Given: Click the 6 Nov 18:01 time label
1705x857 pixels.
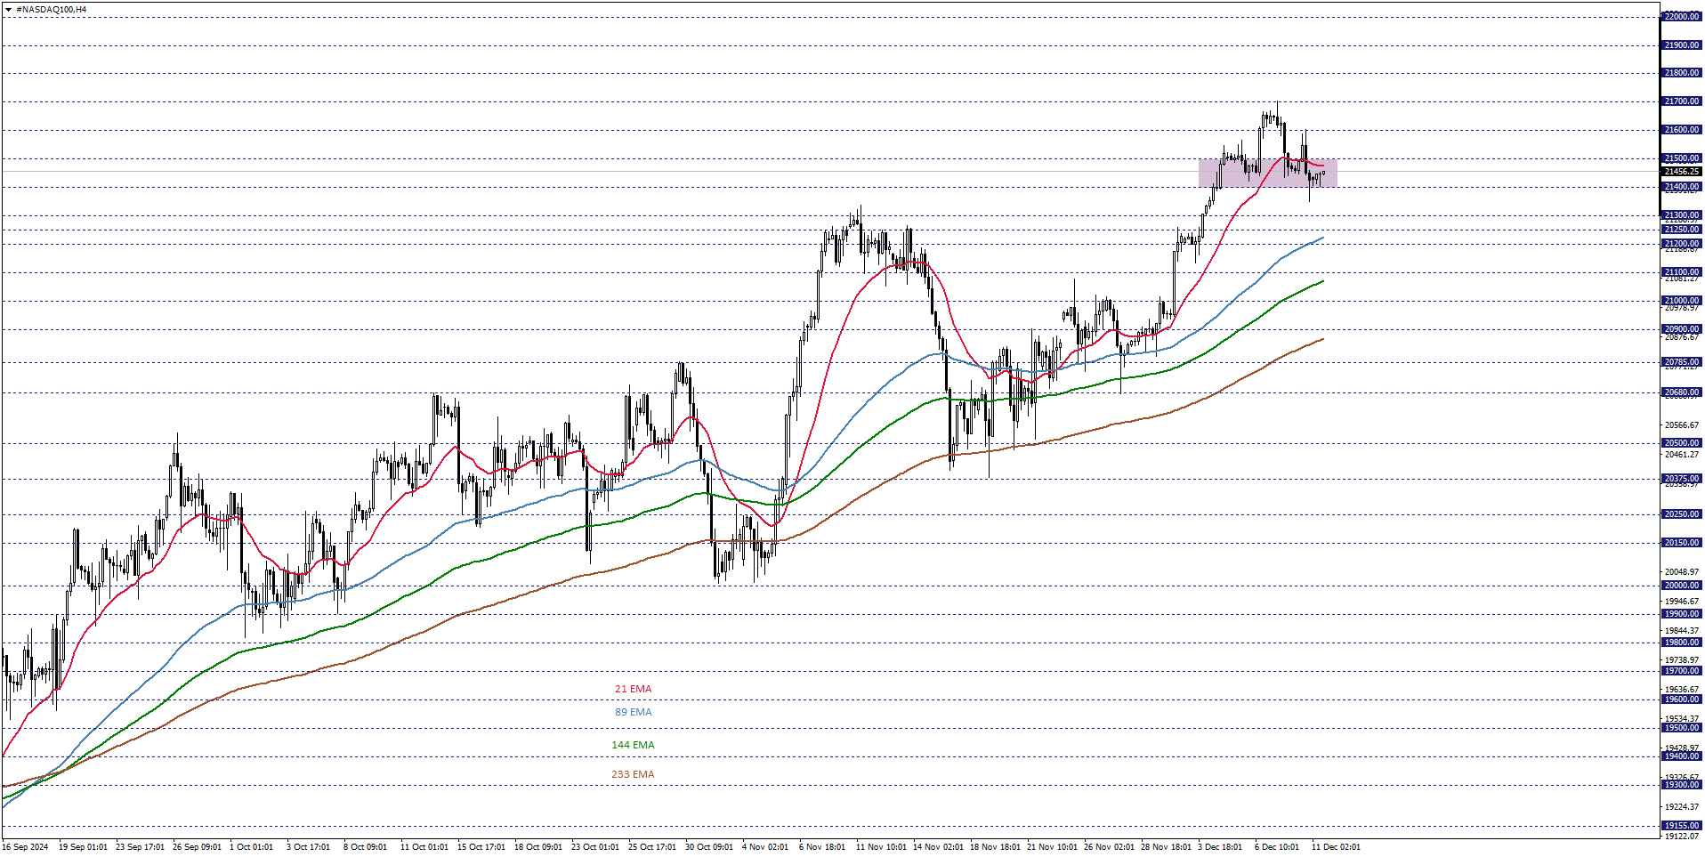Looking at the screenshot, I should (x=822, y=847).
